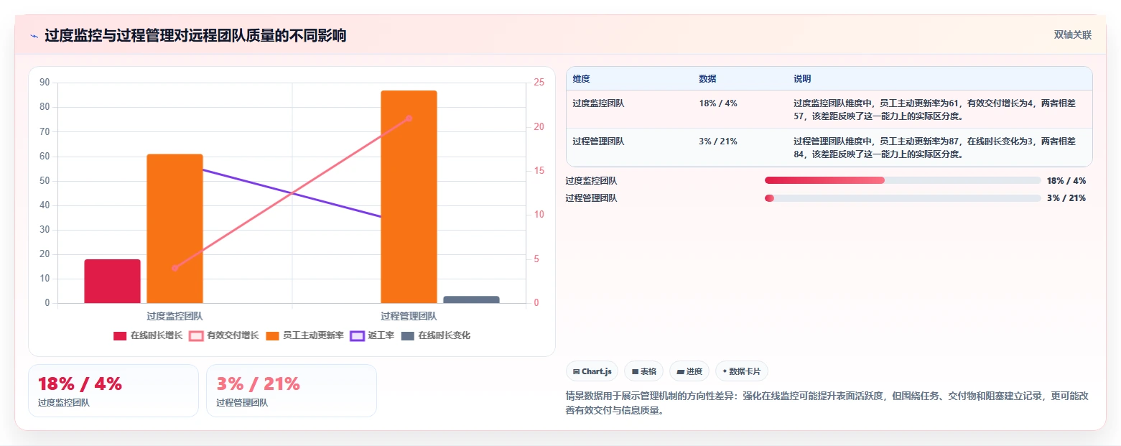Click 过程管理团队 x-axis label
The width and height of the screenshot is (1121, 446).
pyautogui.click(x=409, y=316)
